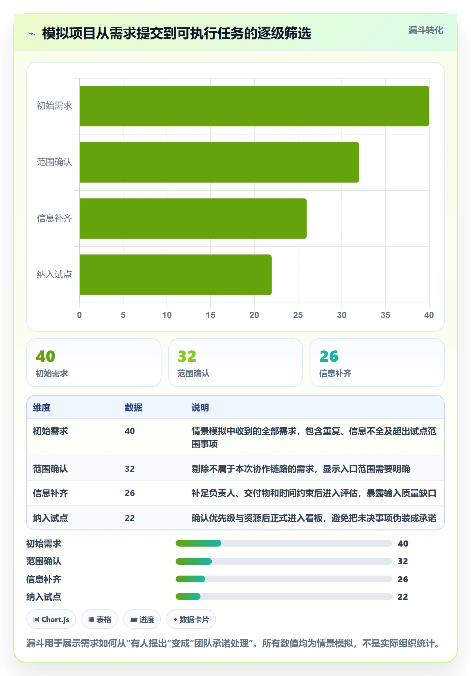Click the 漏斗转化 label in the header
Screen dimensions: 471x676
tap(426, 30)
